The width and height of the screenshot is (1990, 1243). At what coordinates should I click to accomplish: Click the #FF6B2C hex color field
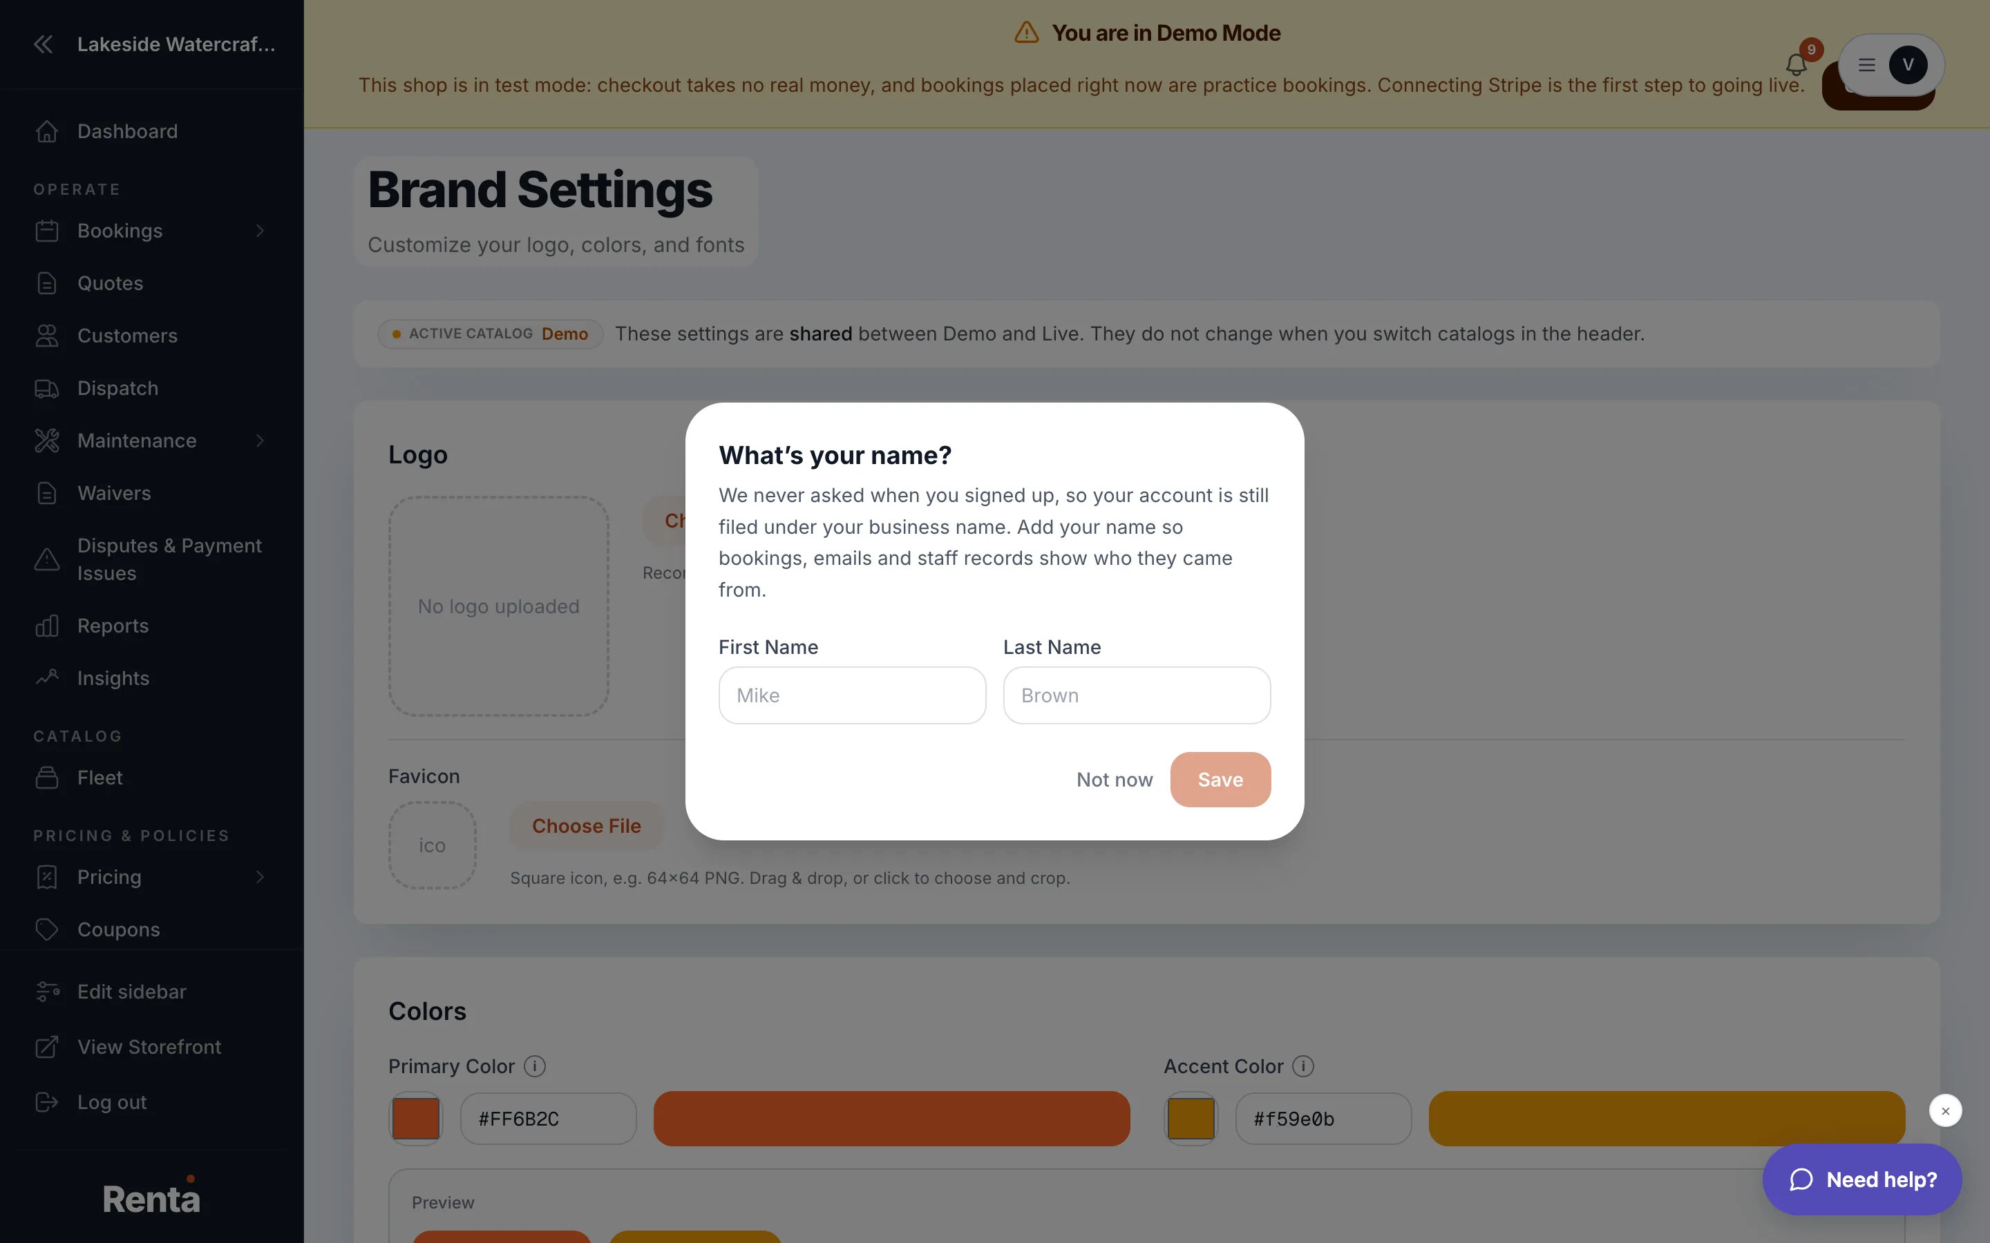pyautogui.click(x=549, y=1119)
